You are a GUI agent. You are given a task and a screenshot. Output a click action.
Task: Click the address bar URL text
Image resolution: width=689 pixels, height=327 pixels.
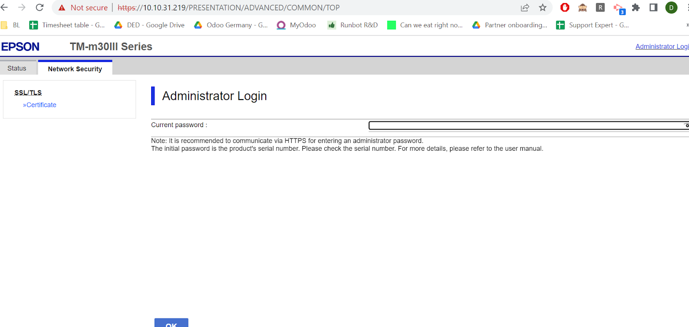pos(229,7)
